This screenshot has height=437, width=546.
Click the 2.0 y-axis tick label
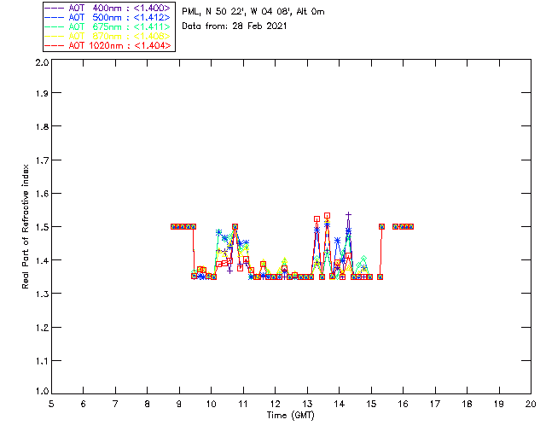[42, 62]
